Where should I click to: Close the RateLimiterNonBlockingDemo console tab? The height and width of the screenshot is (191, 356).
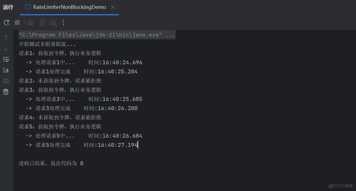click(112, 7)
